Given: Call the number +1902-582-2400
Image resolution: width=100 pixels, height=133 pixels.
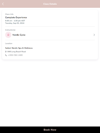Looking at the screenshot, I should tap(15, 55).
